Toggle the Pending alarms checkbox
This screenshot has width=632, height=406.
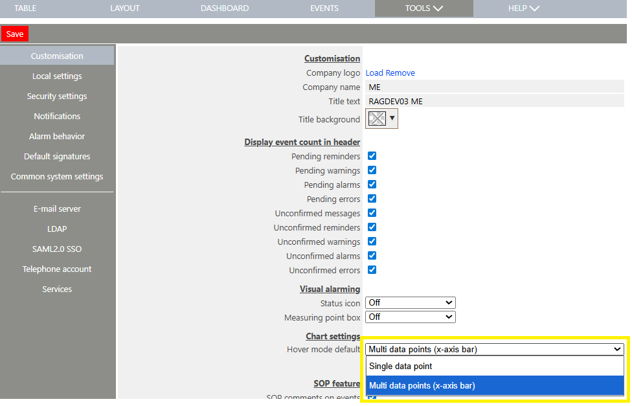click(372, 185)
